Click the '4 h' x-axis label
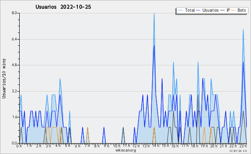This screenshot has width=251, height=154. (58, 146)
